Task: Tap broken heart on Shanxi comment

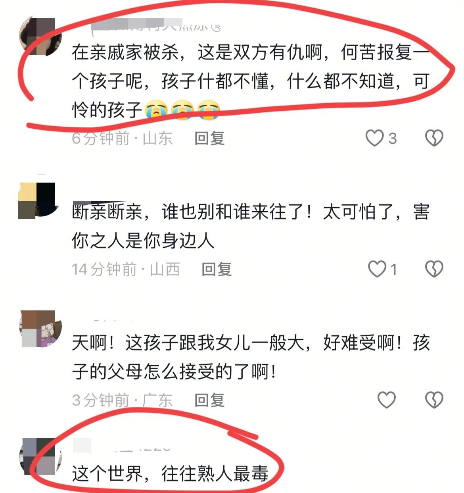Action: point(434,269)
